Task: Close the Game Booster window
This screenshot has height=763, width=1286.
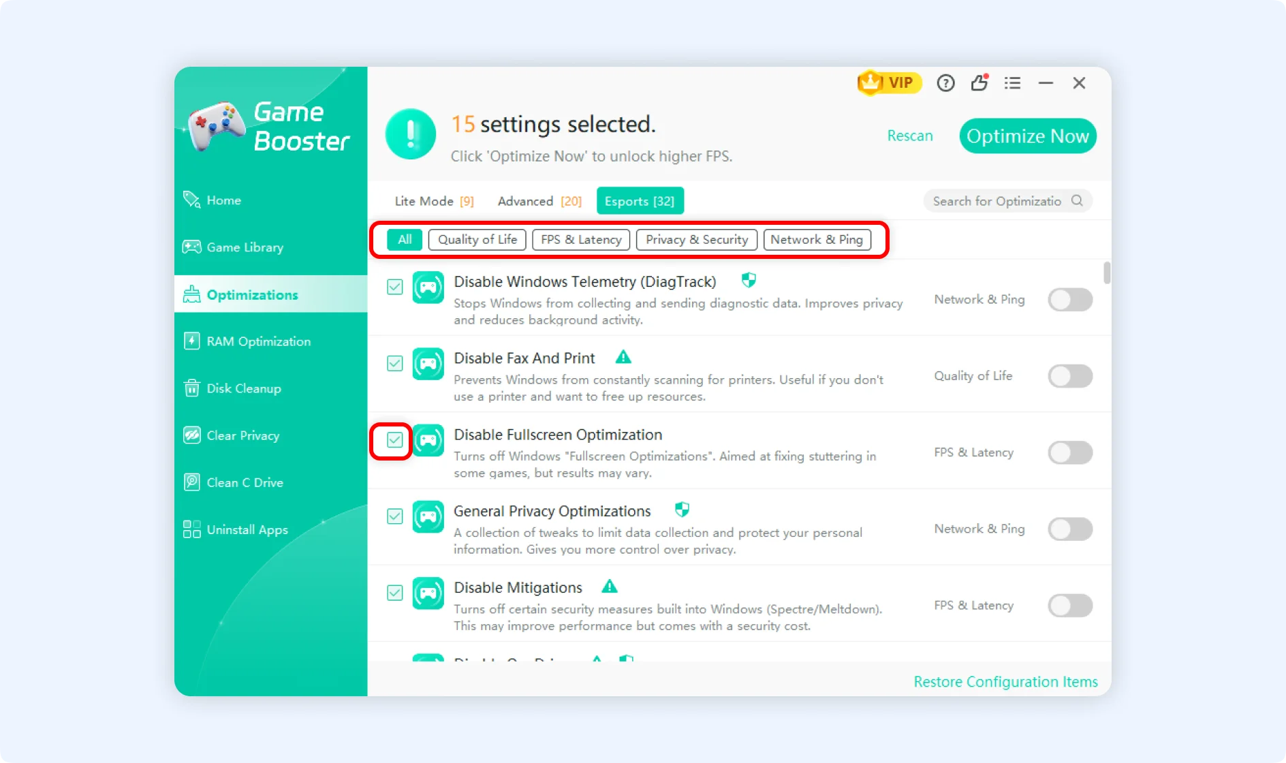Action: coord(1079,83)
